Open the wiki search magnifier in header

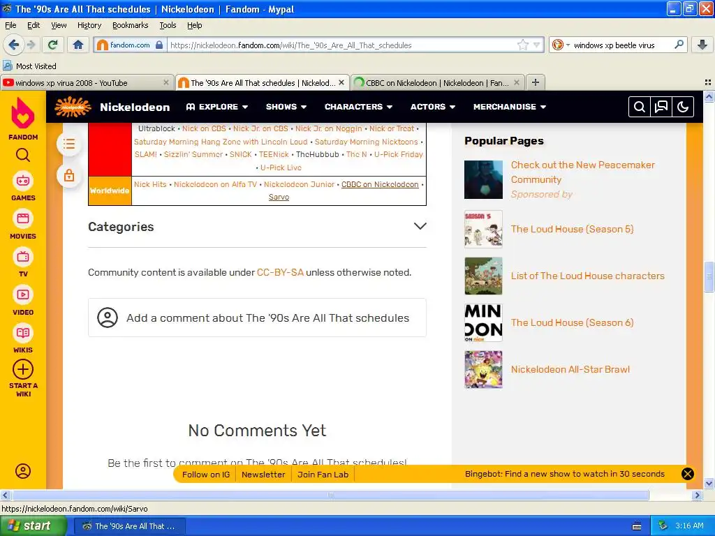pos(640,107)
